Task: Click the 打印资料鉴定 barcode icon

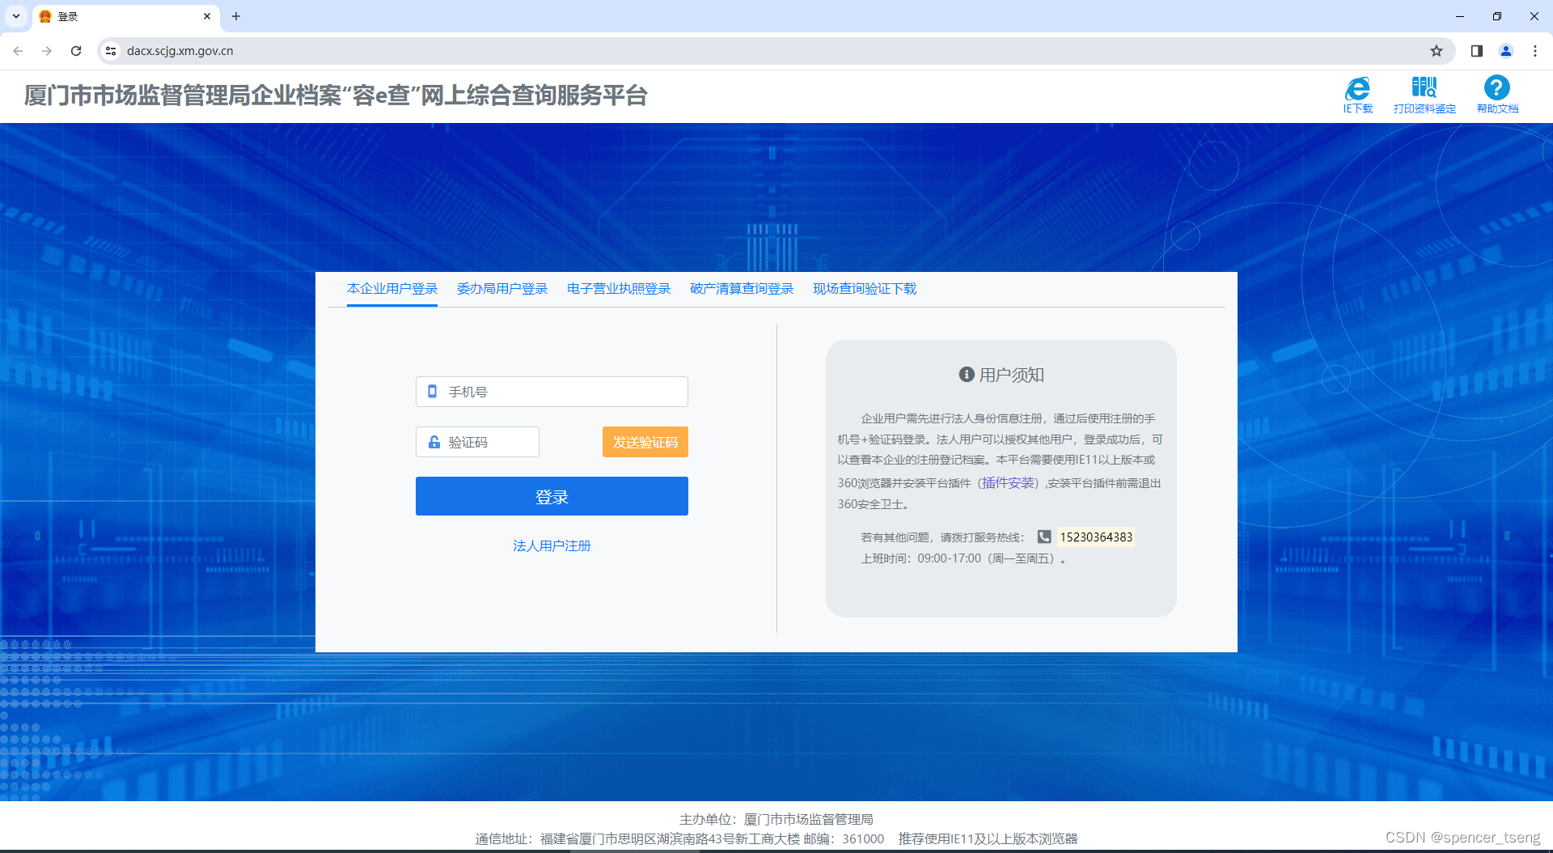Action: tap(1424, 89)
